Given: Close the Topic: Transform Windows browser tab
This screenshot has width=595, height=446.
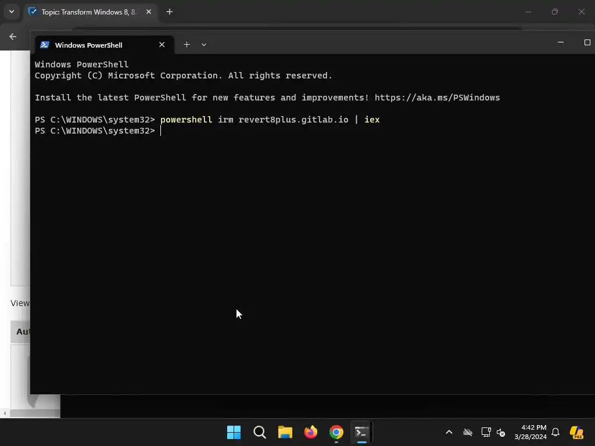Looking at the screenshot, I should tap(149, 12).
